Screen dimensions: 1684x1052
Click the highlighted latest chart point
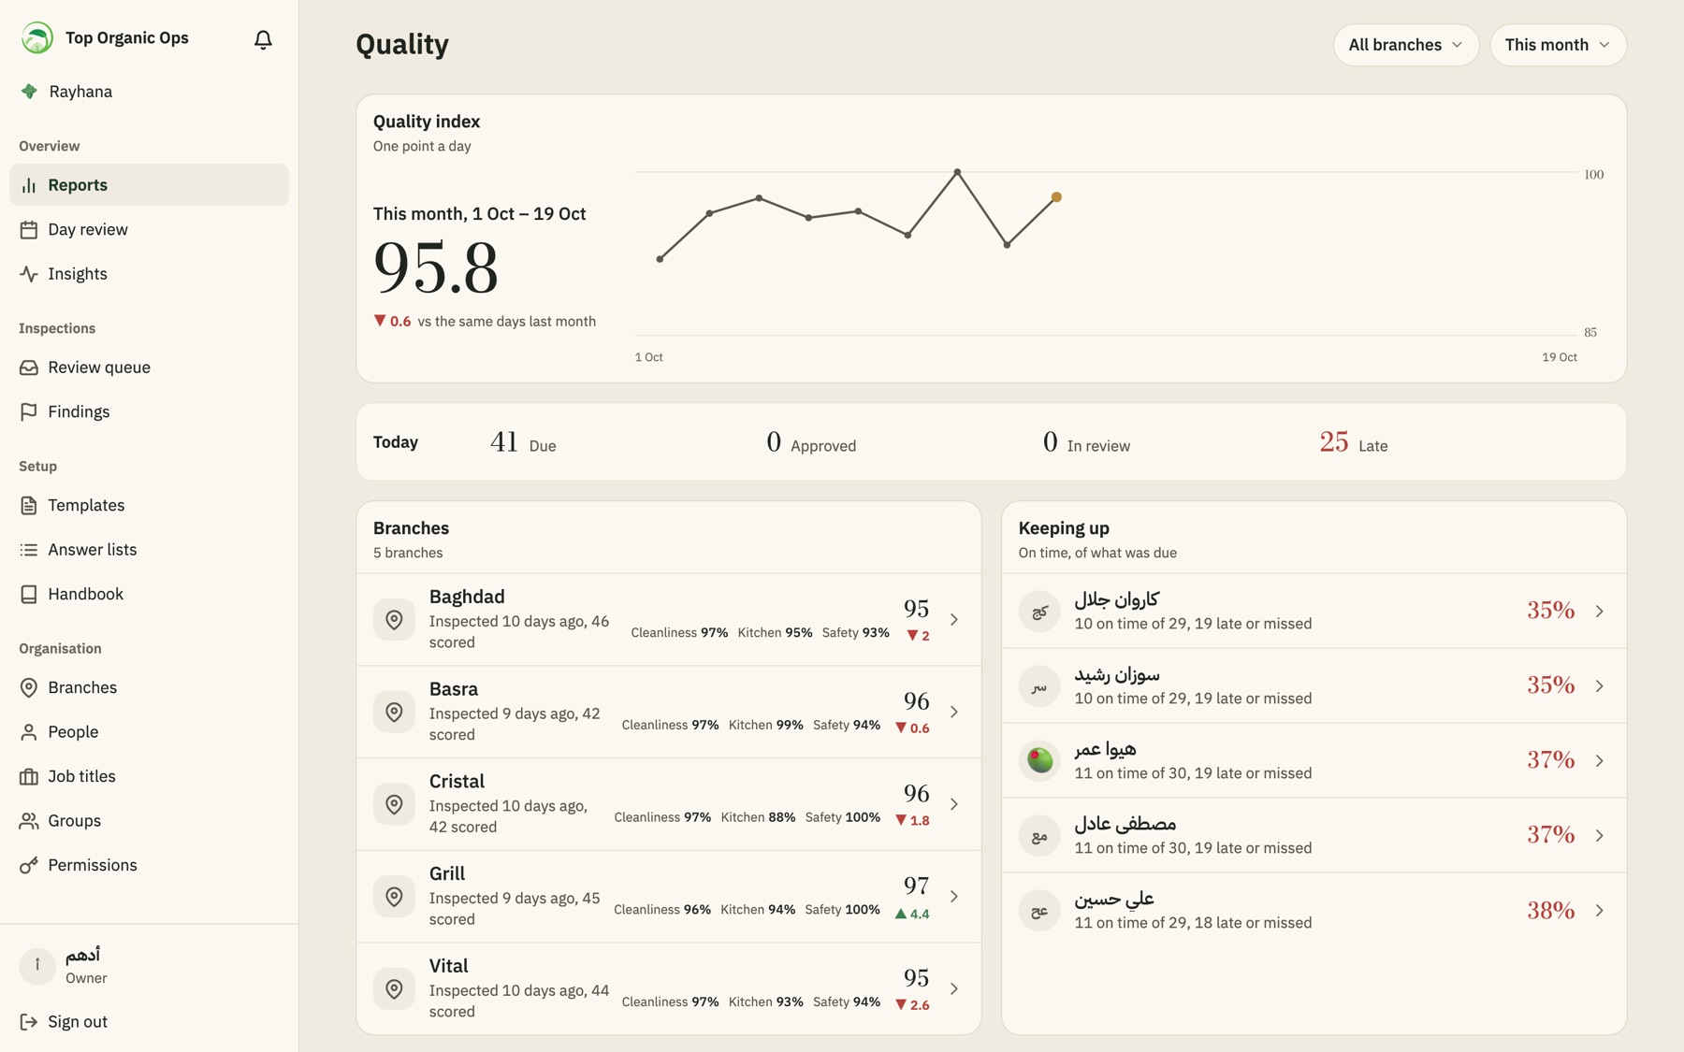[x=1056, y=197]
